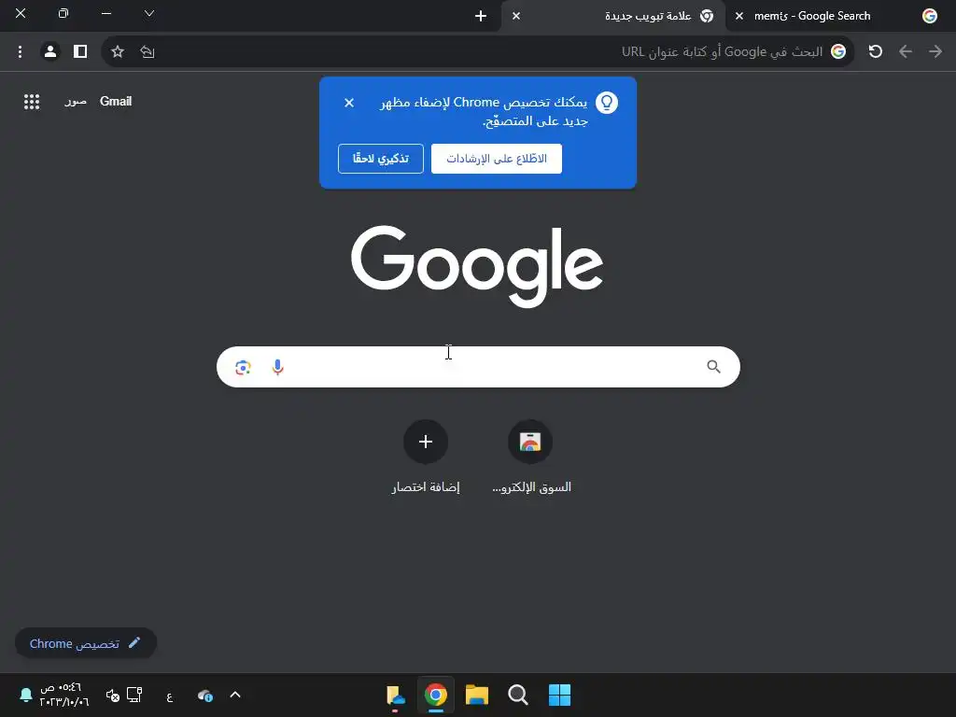Open the network status tray icon
The width and height of the screenshot is (956, 717).
pyautogui.click(x=134, y=695)
